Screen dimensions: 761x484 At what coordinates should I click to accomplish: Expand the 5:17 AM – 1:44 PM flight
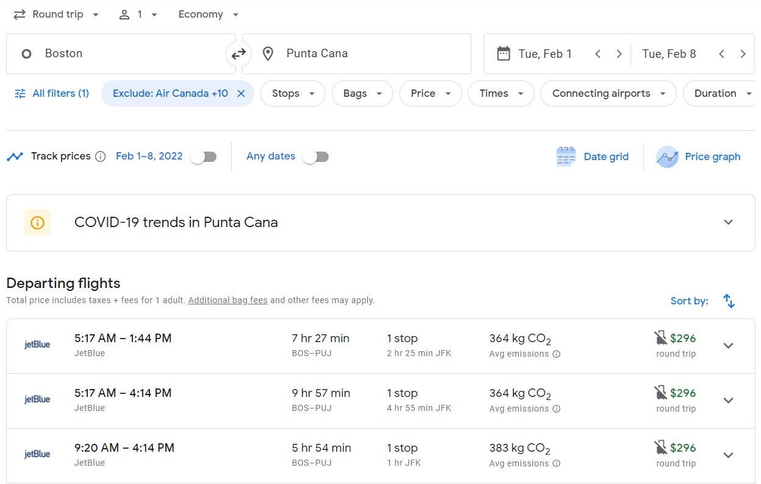(728, 346)
